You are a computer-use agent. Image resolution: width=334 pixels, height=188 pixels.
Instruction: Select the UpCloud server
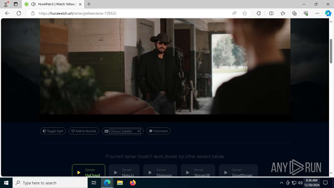pos(89,171)
